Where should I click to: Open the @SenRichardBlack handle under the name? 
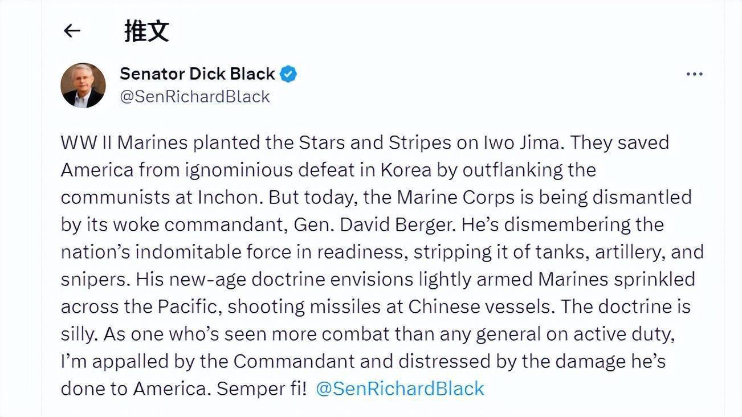(194, 97)
